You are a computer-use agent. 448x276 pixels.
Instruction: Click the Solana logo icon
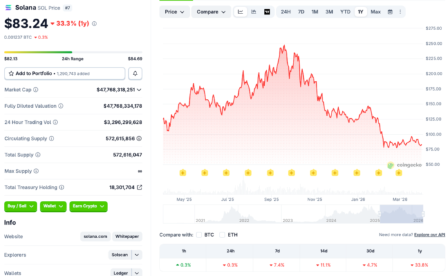pyautogui.click(x=8, y=8)
